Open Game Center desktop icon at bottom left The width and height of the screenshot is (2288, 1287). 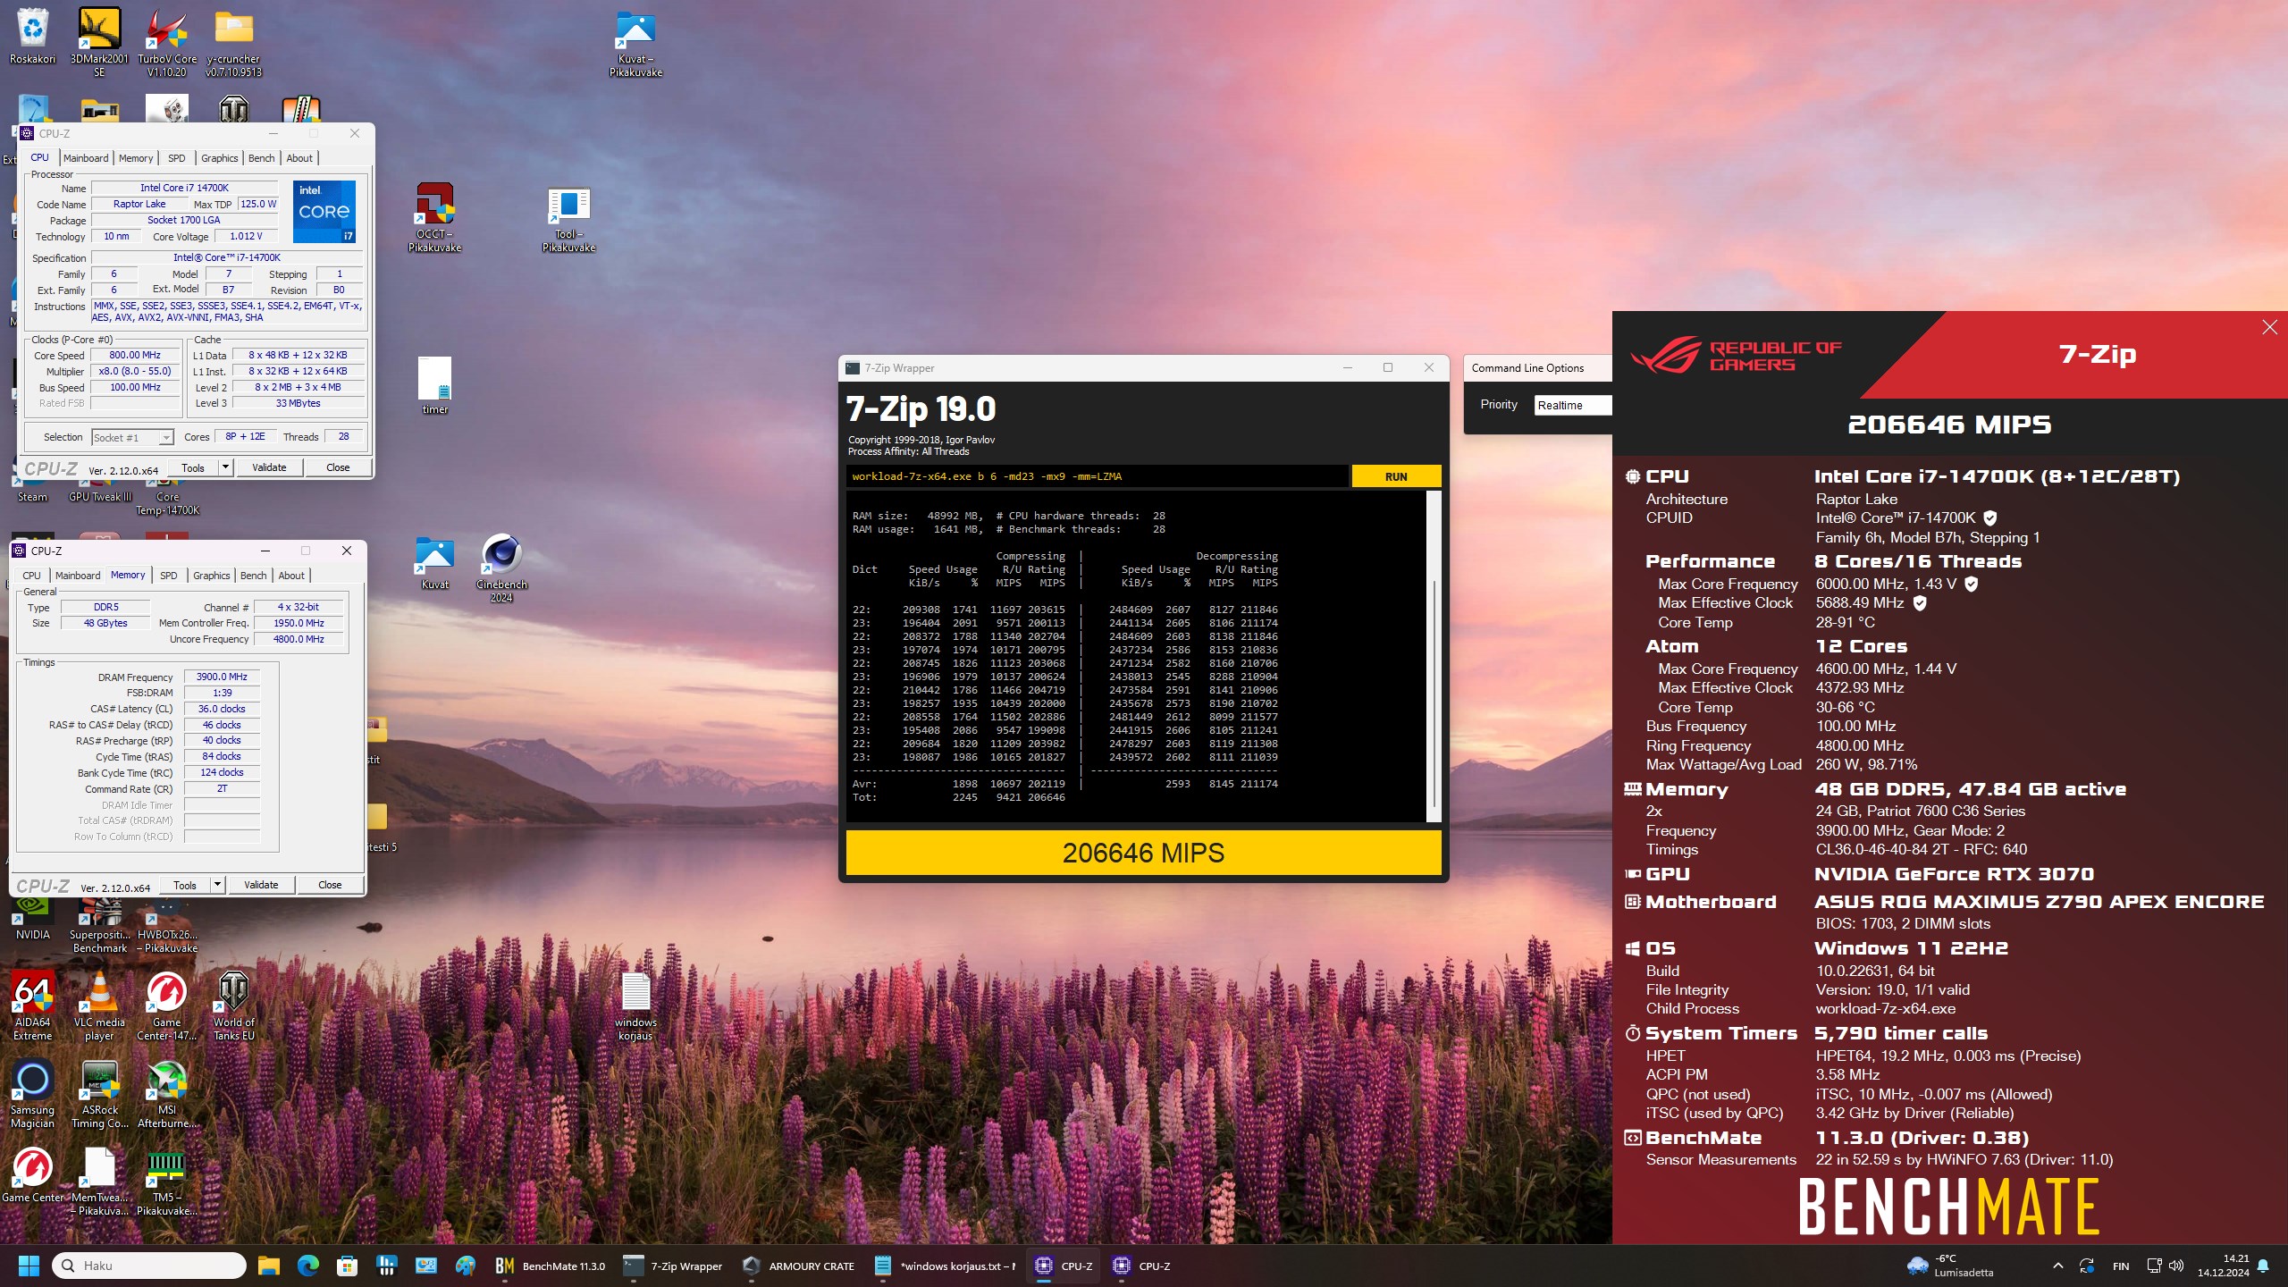point(32,1174)
